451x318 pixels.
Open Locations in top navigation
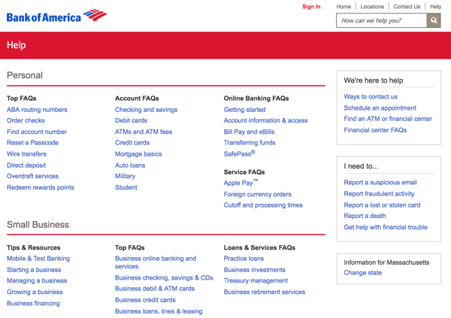click(372, 7)
